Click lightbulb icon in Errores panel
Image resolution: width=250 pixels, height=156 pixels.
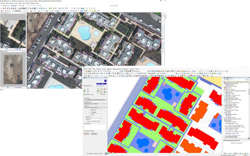pyautogui.click(x=101, y=89)
